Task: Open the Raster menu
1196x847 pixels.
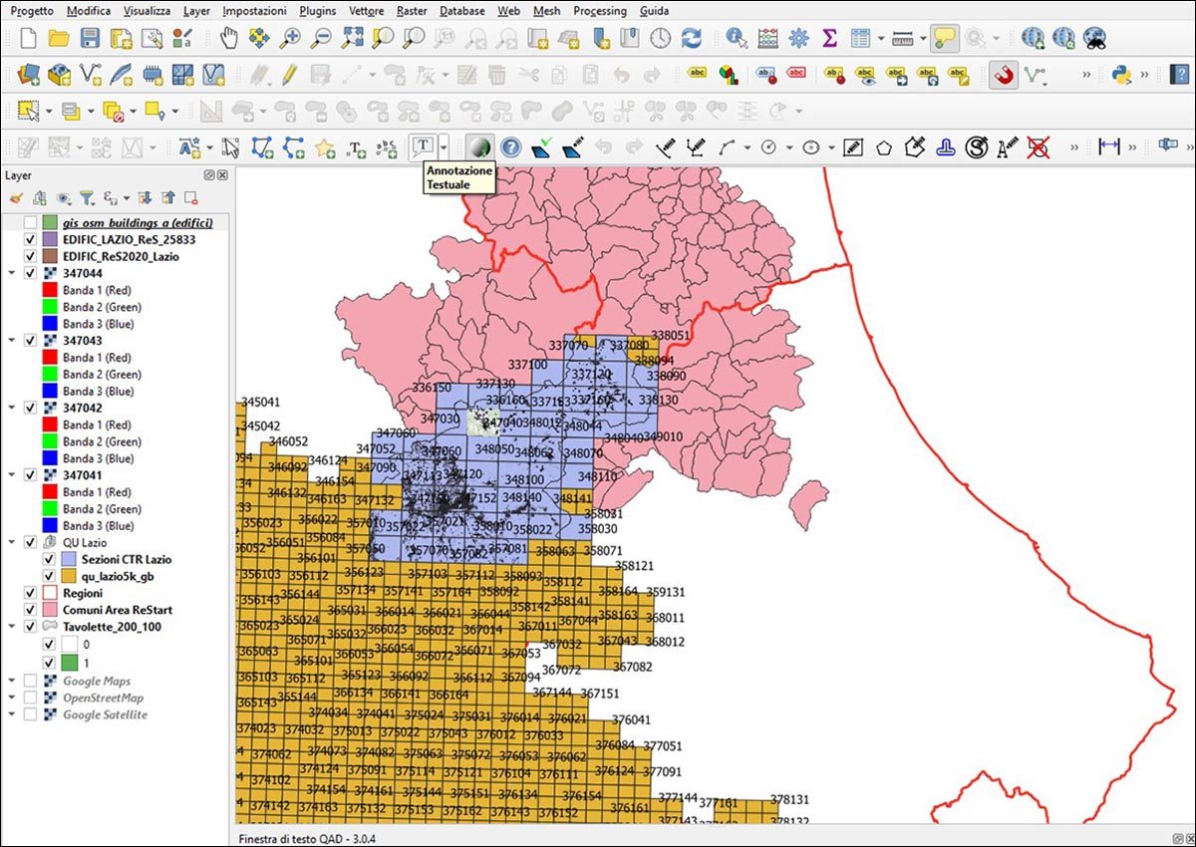Action: tap(412, 11)
